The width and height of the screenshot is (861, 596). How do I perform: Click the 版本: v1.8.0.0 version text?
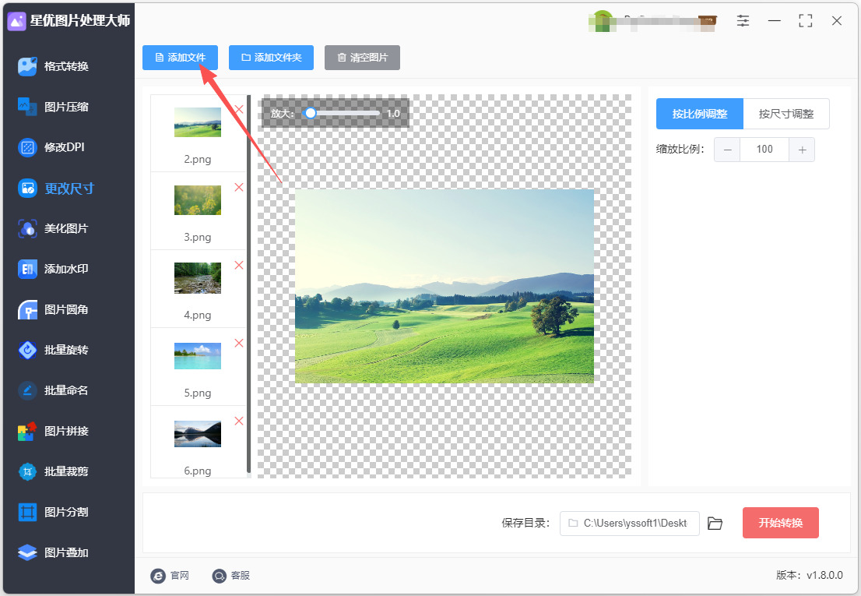click(x=810, y=576)
